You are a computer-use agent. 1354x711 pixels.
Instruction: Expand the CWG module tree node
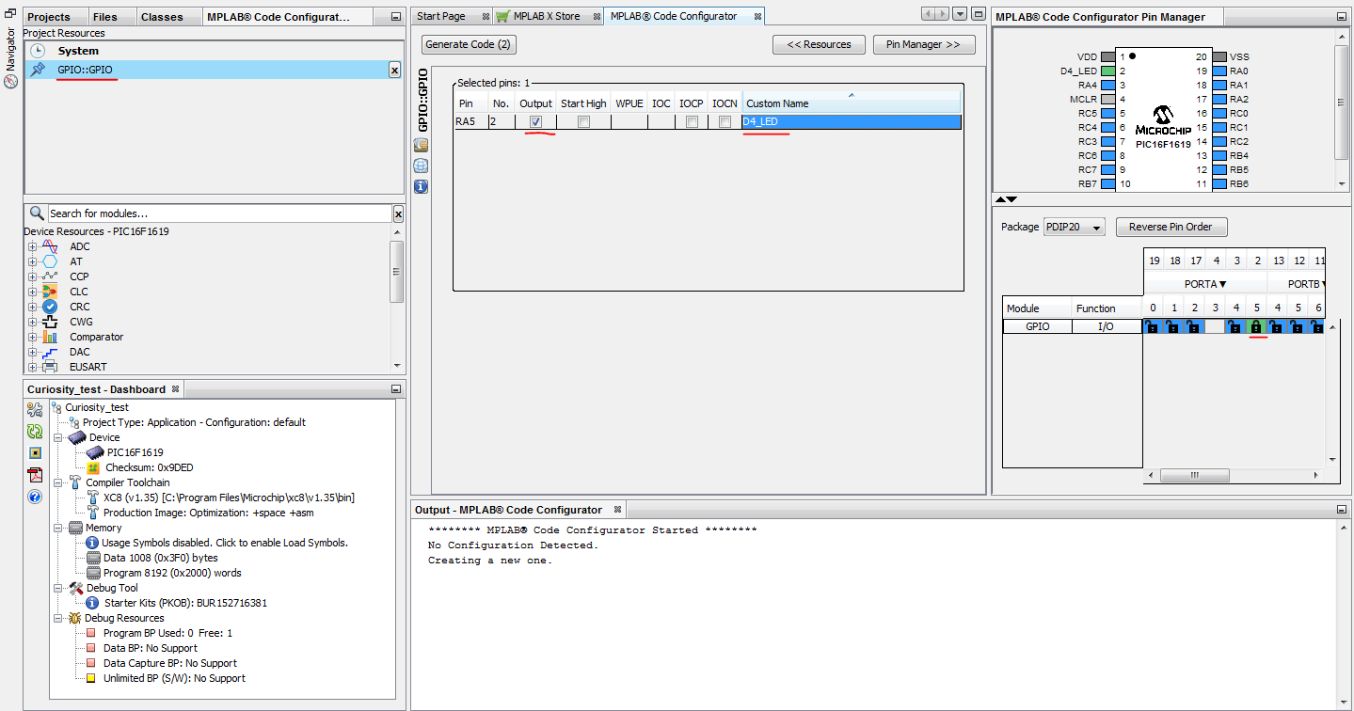pos(33,322)
